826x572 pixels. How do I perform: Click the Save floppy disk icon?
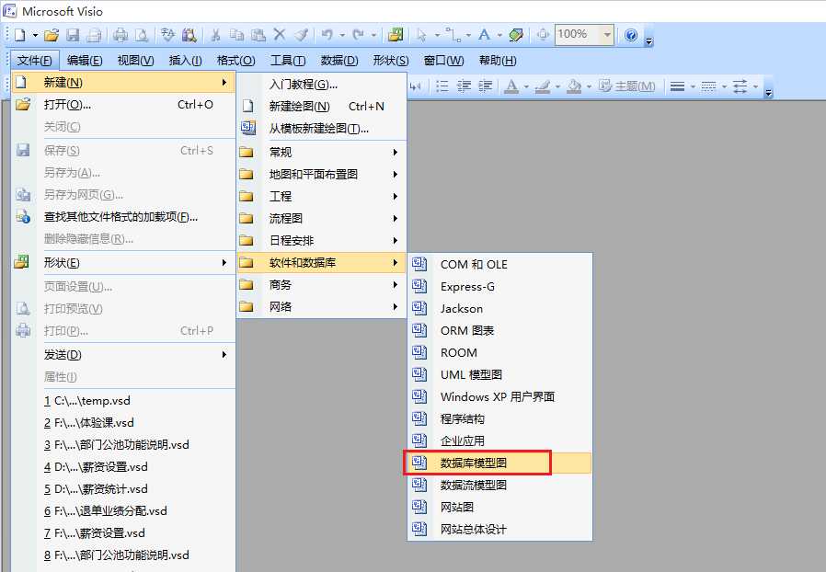click(x=73, y=35)
